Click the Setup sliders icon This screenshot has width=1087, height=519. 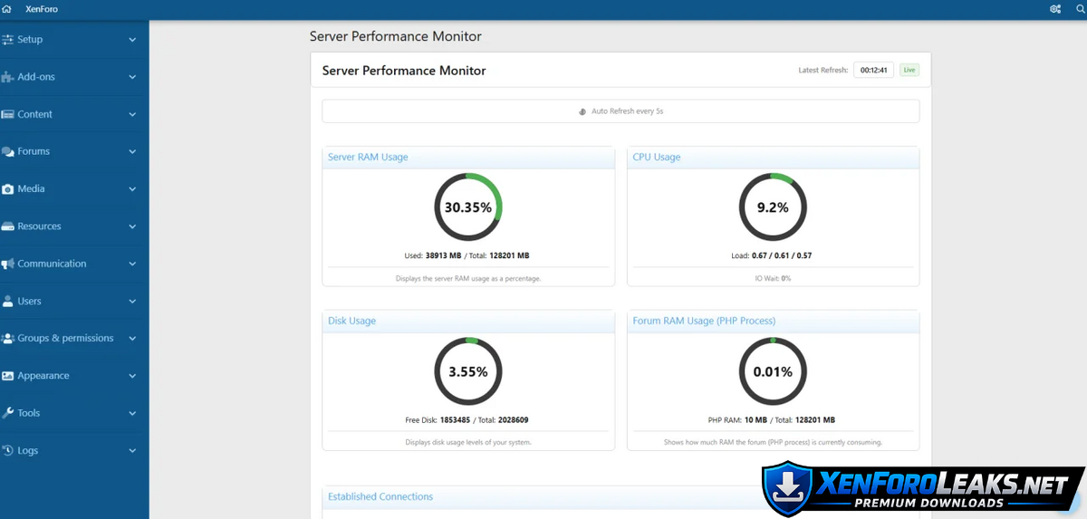(x=8, y=40)
